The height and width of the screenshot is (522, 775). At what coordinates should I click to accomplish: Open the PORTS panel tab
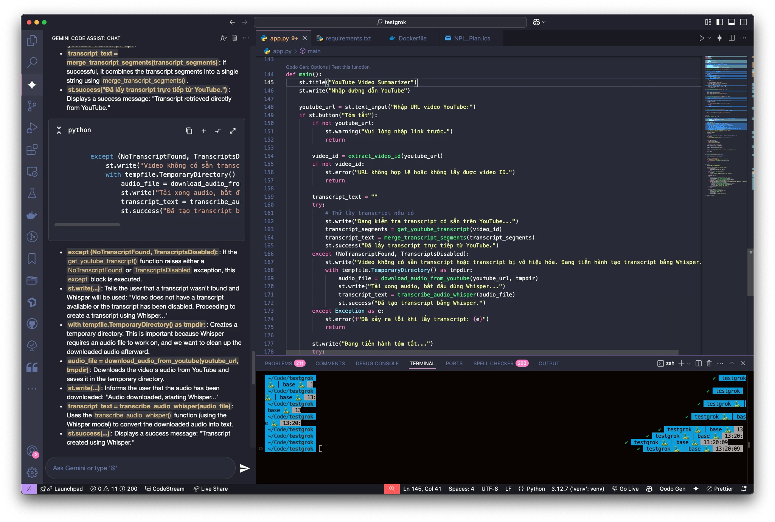coord(454,363)
